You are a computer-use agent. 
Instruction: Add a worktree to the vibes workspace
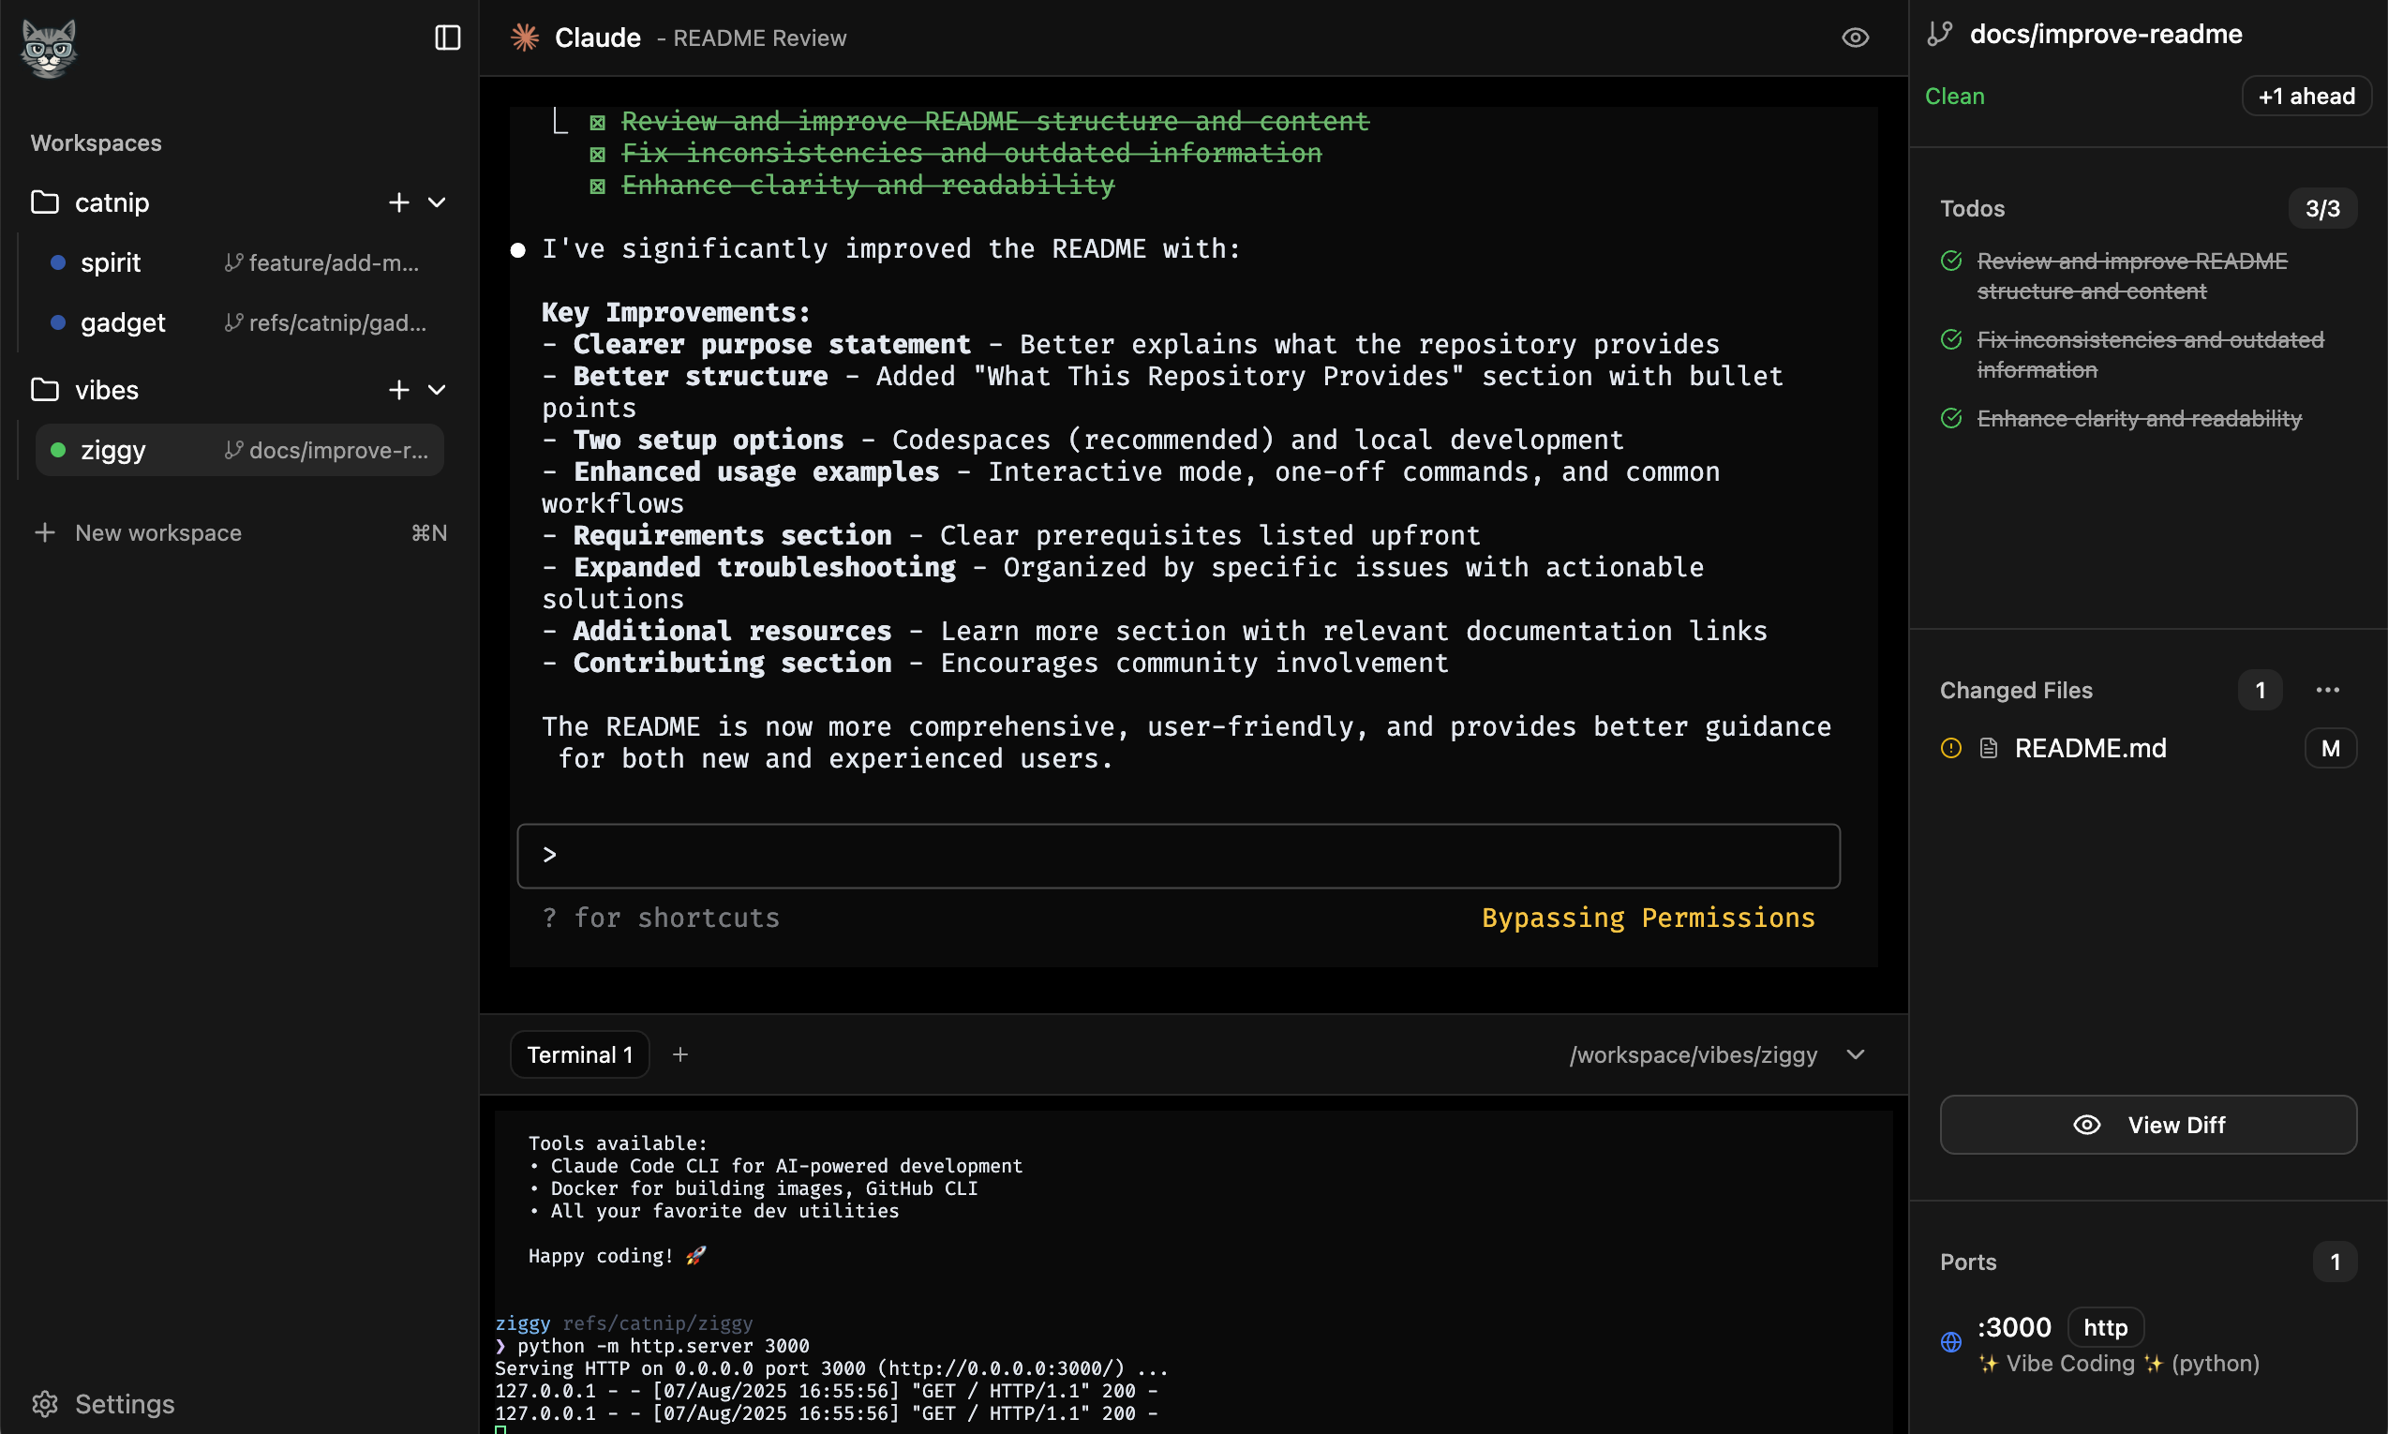(x=398, y=389)
